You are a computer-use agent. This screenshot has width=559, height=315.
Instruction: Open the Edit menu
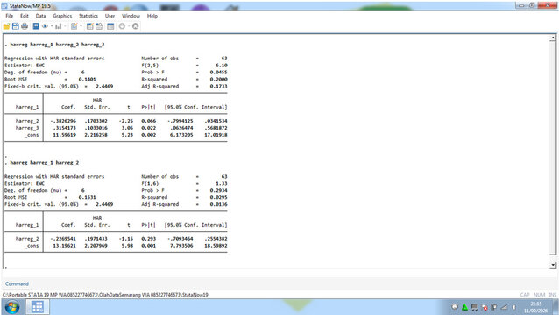click(25, 16)
